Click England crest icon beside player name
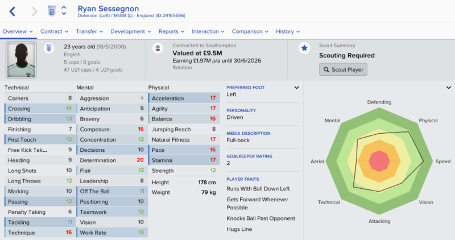 tap(52, 11)
